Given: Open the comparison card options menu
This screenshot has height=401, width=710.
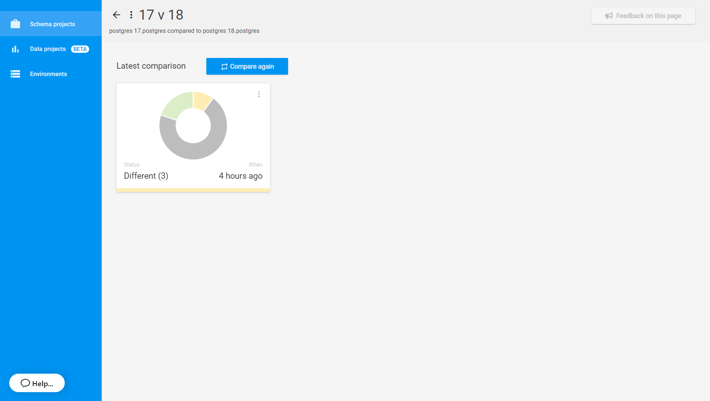Looking at the screenshot, I should [259, 95].
